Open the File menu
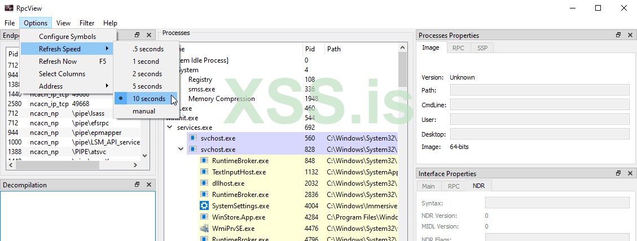This screenshot has width=637, height=241. pyautogui.click(x=10, y=23)
